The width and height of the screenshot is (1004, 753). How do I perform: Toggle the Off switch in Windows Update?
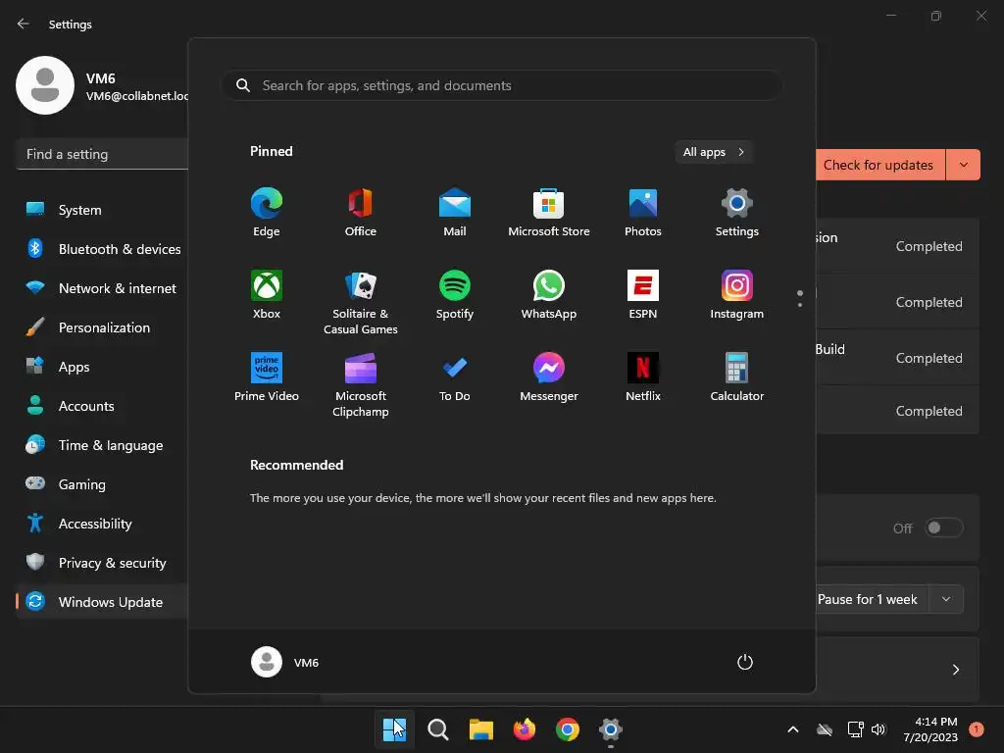tap(944, 527)
